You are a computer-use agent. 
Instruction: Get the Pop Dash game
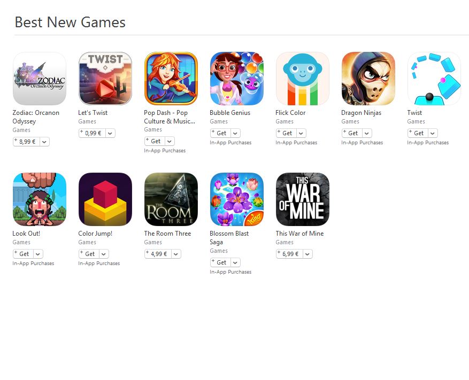(x=155, y=141)
